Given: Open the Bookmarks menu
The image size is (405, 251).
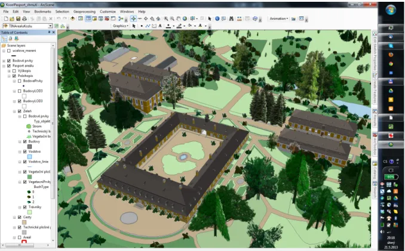Looking at the screenshot, I should tap(42, 11).
